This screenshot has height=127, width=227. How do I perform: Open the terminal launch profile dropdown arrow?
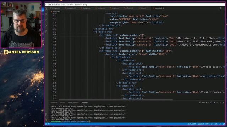tap(209, 102)
